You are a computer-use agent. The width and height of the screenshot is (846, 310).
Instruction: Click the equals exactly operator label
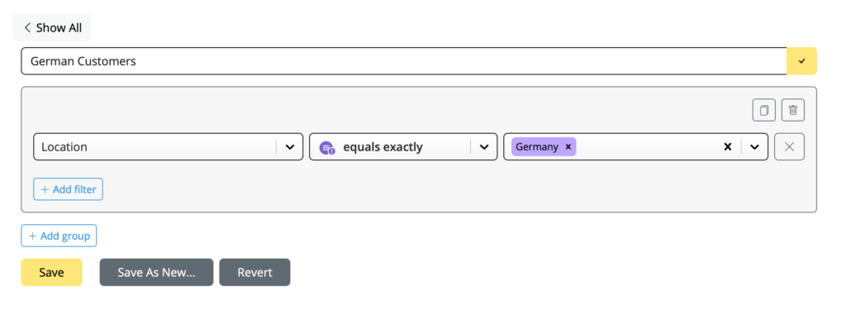pos(383,147)
